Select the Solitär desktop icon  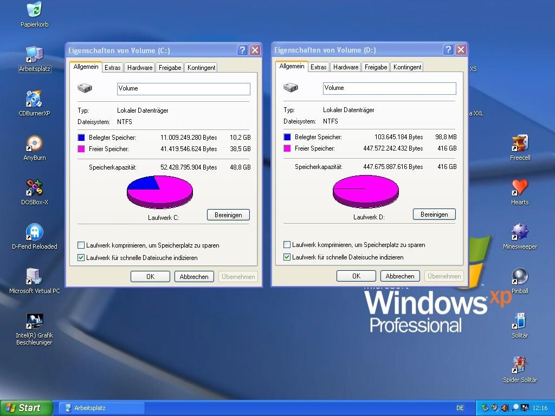click(520, 321)
